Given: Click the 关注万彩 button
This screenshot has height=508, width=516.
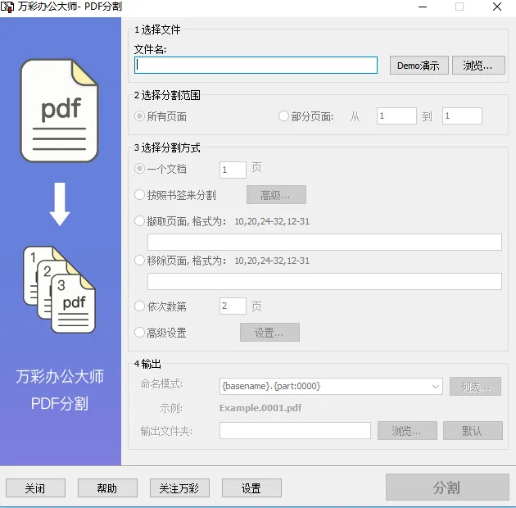Looking at the screenshot, I should point(179,488).
